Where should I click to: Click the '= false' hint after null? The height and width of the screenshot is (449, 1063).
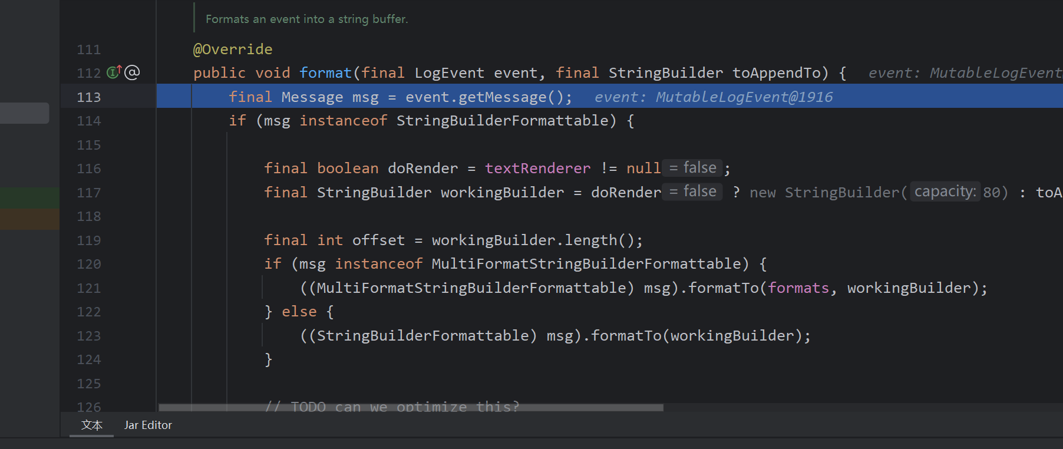point(692,168)
